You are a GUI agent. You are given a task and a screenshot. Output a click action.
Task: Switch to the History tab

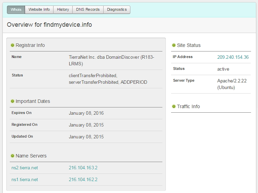coord(63,10)
